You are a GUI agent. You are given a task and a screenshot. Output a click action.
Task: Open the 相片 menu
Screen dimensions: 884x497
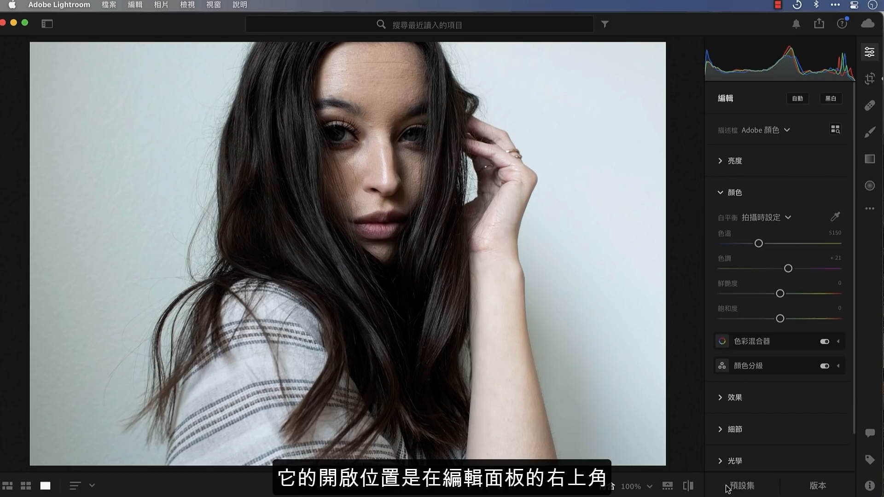pos(161,5)
